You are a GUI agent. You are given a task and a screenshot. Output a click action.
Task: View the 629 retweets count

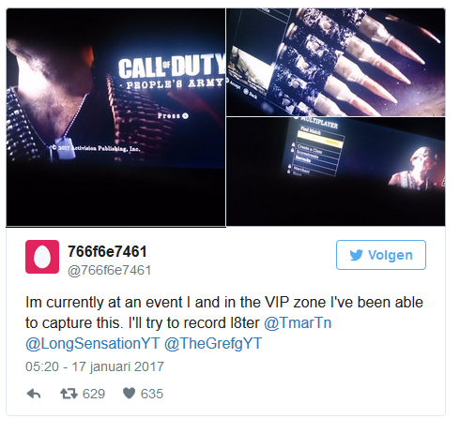[94, 394]
